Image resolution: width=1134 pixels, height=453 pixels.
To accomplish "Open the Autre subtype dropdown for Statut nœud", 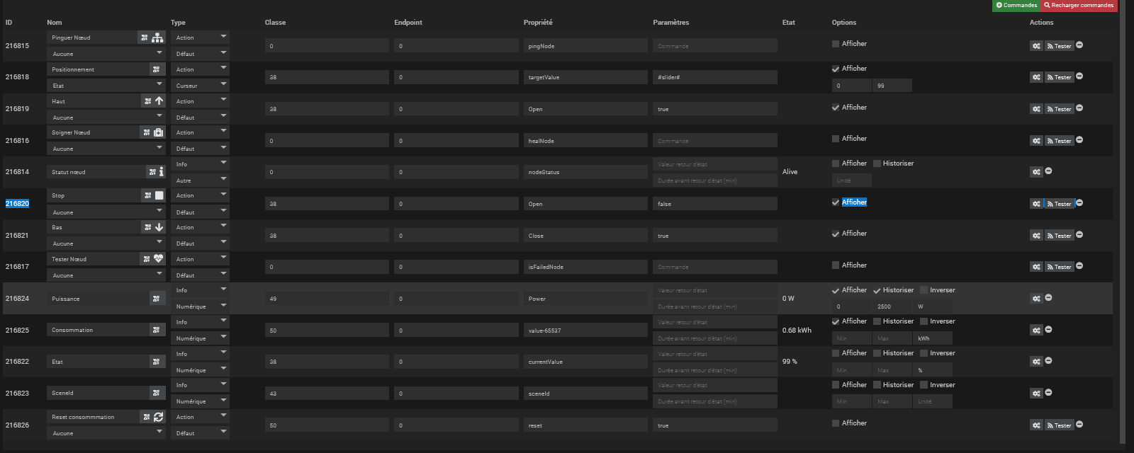I will [200, 180].
